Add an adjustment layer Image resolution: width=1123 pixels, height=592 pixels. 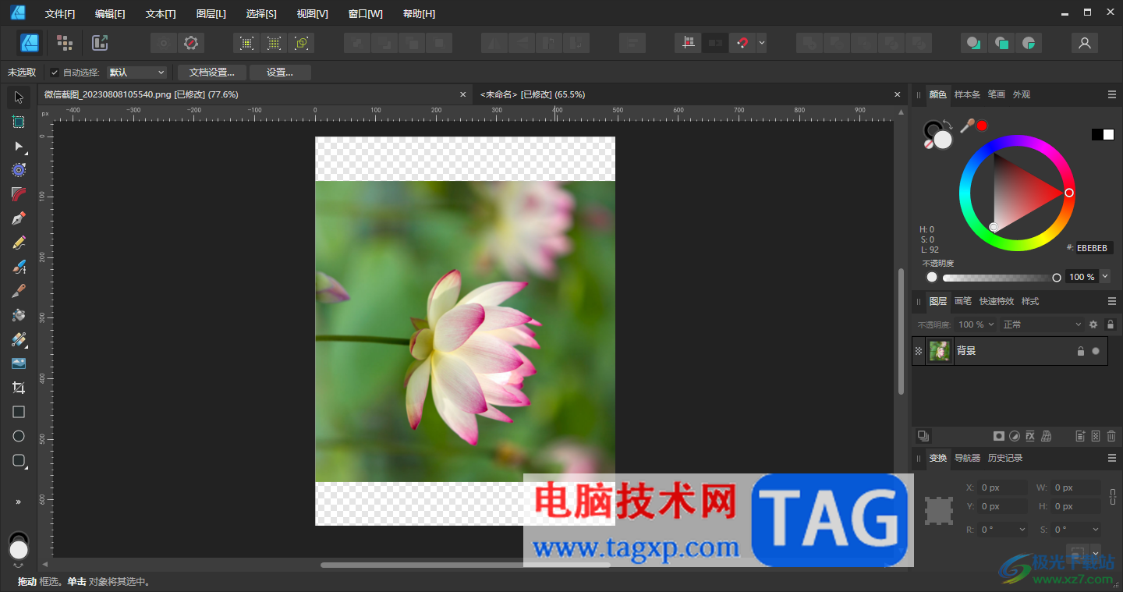coord(1015,436)
